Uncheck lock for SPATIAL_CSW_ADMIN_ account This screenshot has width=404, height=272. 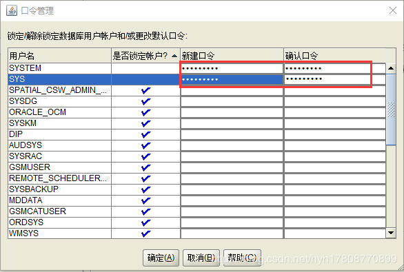pyautogui.click(x=146, y=90)
